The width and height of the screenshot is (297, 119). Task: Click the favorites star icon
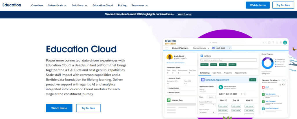[263, 43]
